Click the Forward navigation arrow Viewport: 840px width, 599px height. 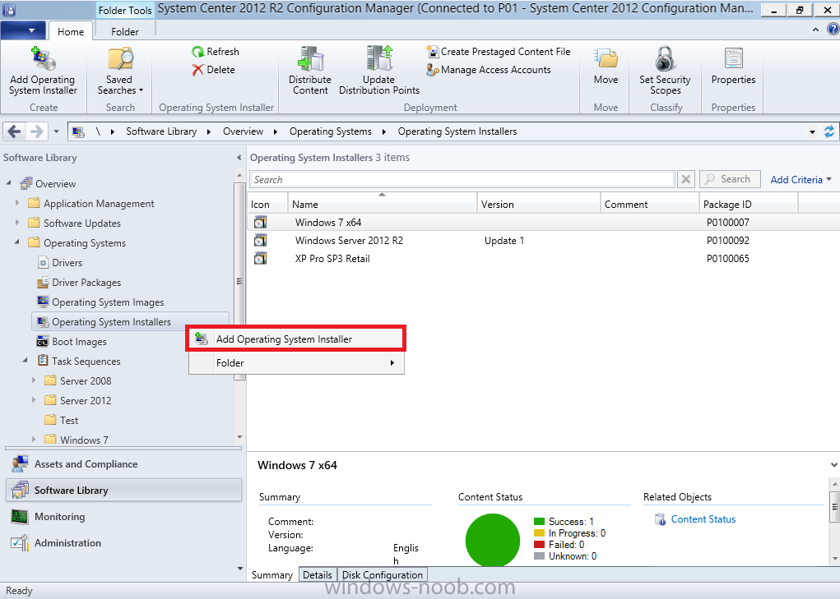point(37,131)
